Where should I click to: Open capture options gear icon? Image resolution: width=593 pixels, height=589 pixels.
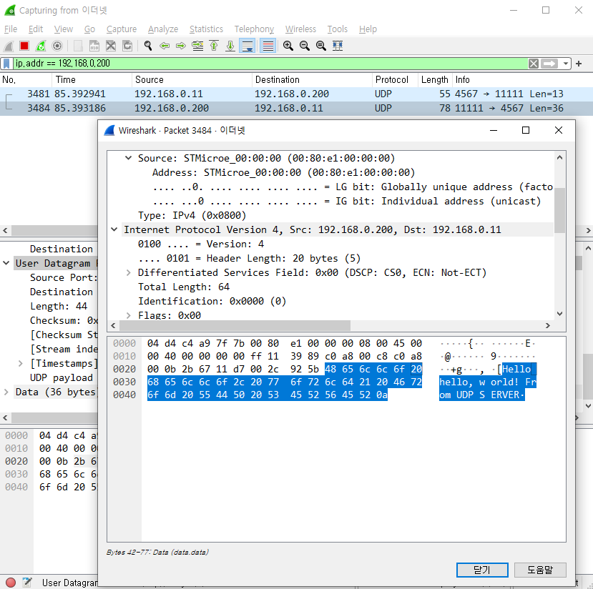(x=57, y=46)
